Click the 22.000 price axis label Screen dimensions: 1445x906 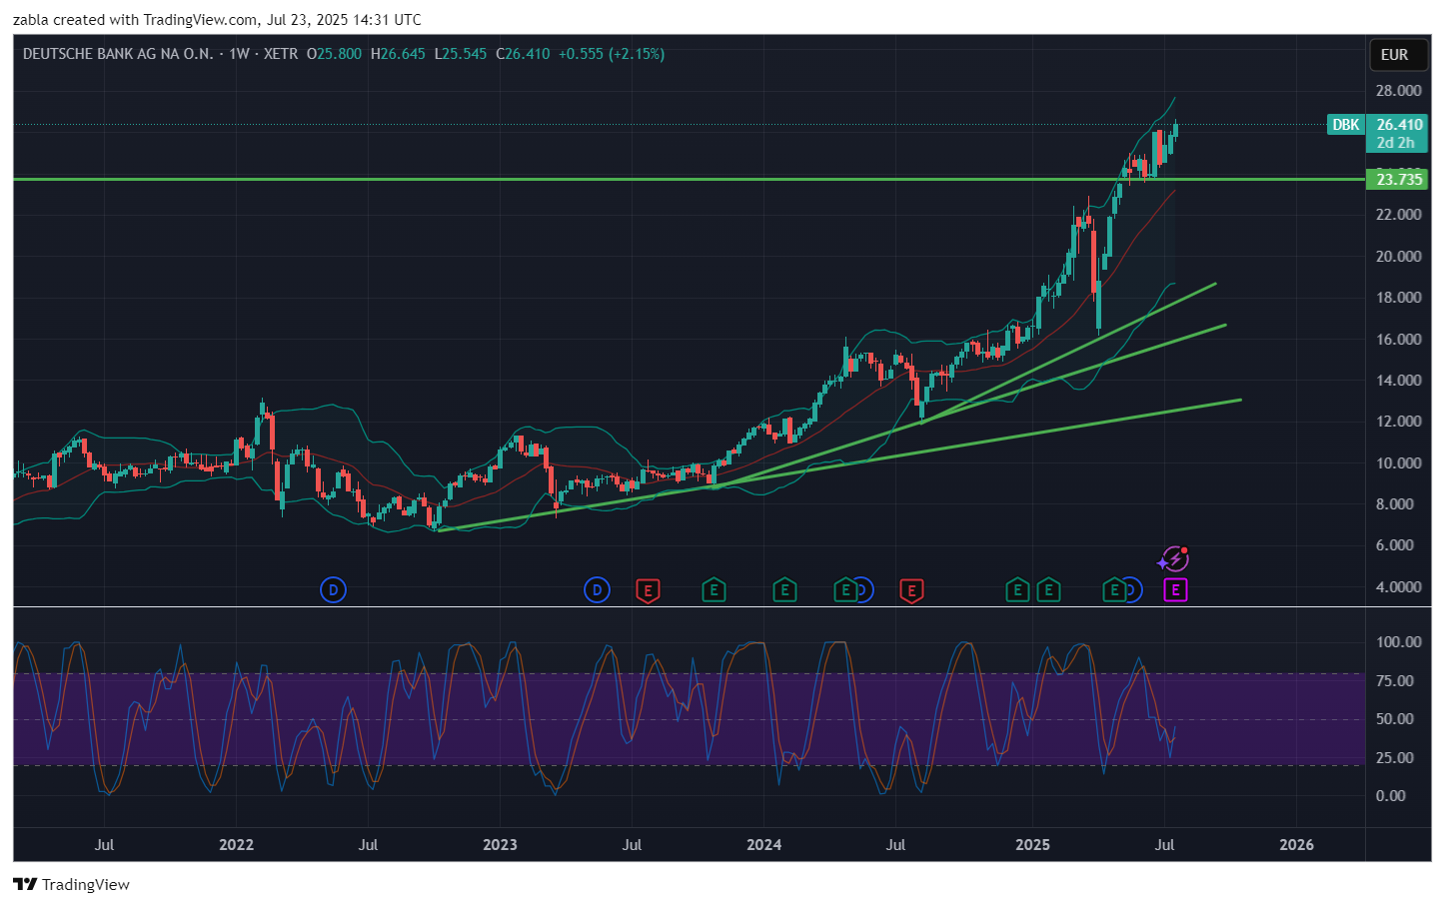(x=1398, y=215)
